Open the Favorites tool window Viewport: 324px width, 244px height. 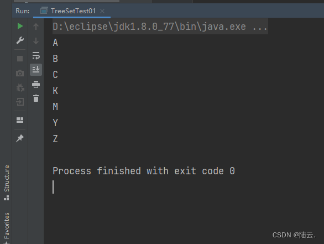click(x=7, y=228)
